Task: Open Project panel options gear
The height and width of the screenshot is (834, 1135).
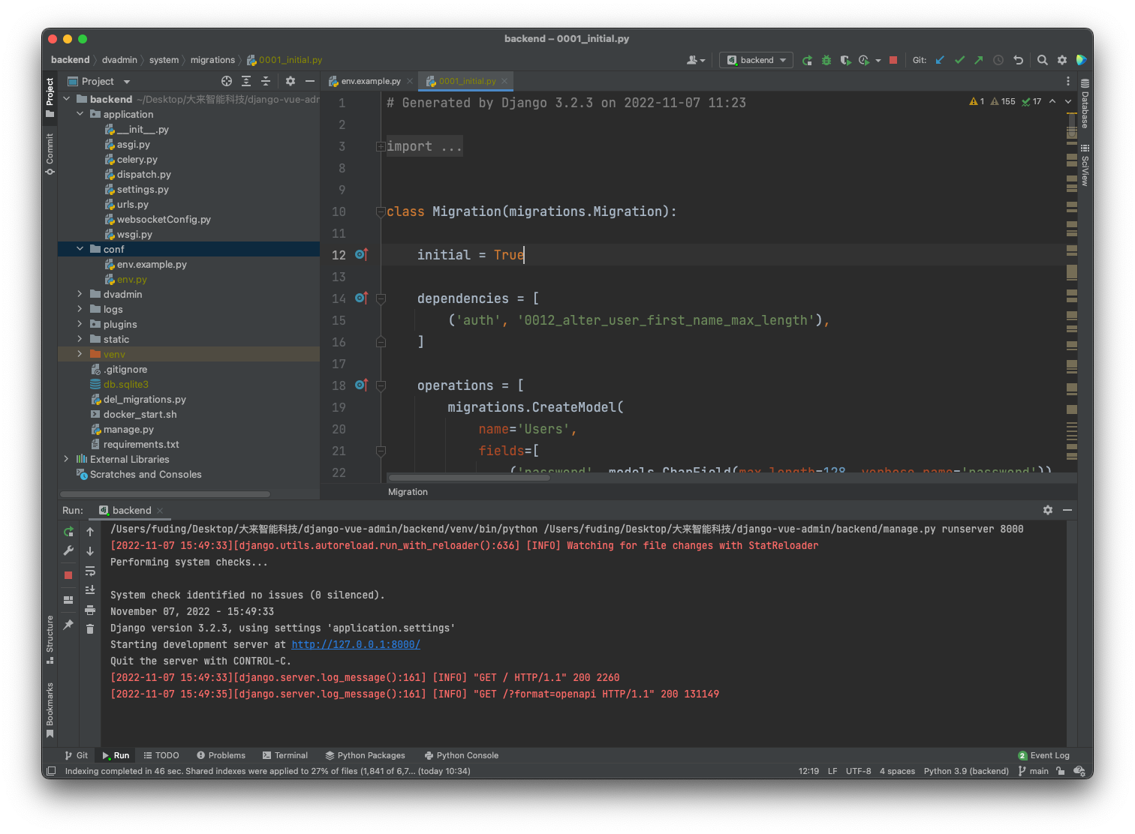Action: coord(291,81)
